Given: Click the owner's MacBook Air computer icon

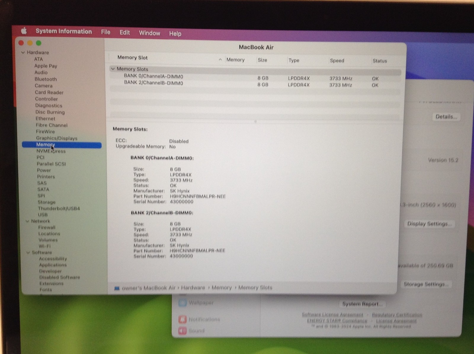Looking at the screenshot, I should pyautogui.click(x=117, y=288).
